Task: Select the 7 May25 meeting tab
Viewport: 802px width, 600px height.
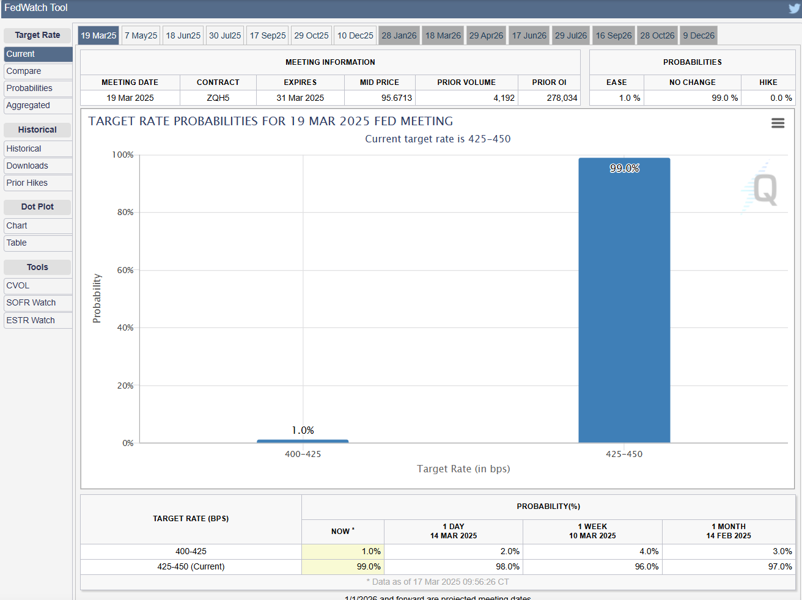Action: click(141, 35)
